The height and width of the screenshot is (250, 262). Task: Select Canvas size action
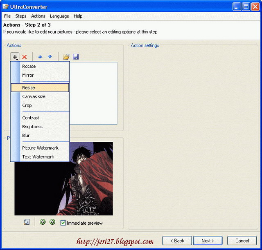pyautogui.click(x=40, y=96)
